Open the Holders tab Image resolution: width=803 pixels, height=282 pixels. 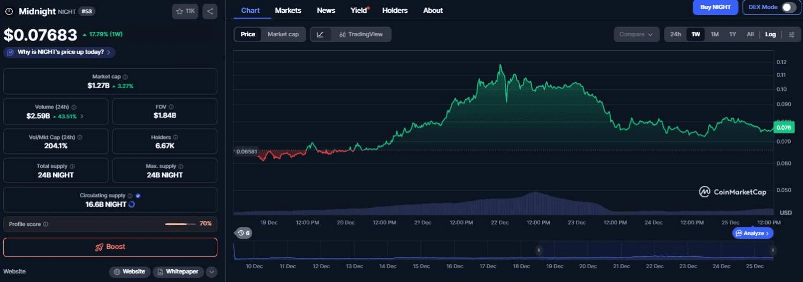pyautogui.click(x=395, y=10)
